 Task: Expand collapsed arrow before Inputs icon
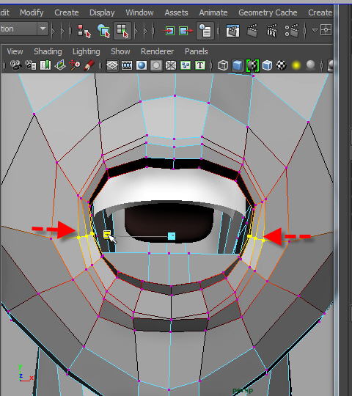tap(146, 31)
